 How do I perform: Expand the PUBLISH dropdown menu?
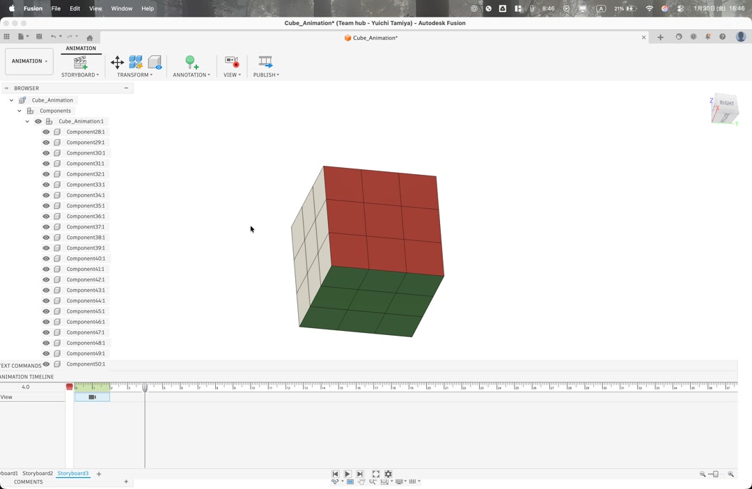266,75
